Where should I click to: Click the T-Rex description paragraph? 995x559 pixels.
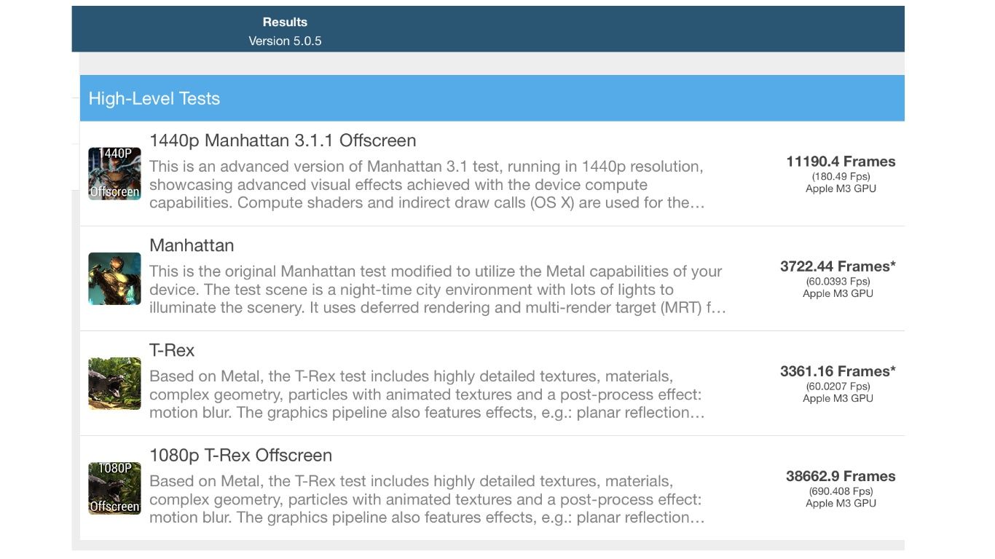[427, 395]
